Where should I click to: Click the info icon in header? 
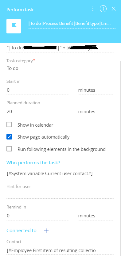pyautogui.click(x=103, y=9)
